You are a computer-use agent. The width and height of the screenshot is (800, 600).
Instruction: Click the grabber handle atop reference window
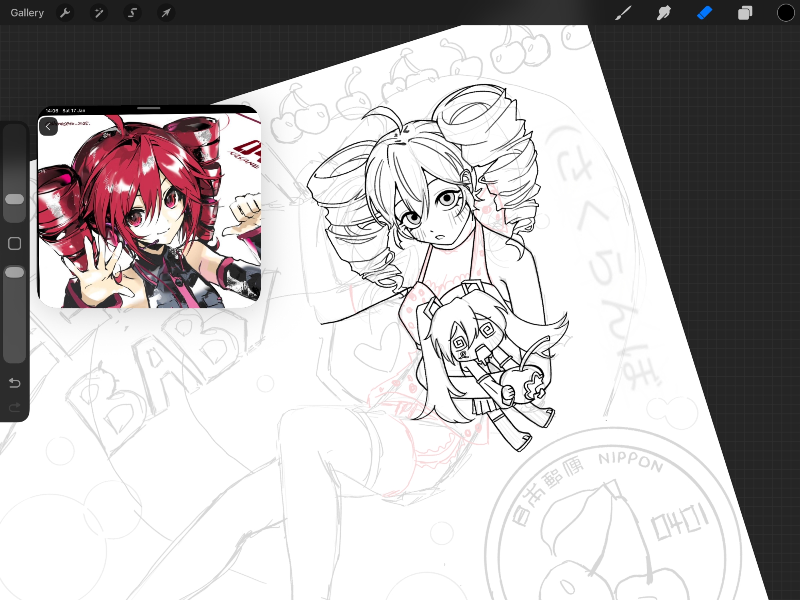click(149, 108)
